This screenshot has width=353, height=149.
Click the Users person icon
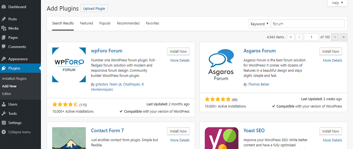4,104
